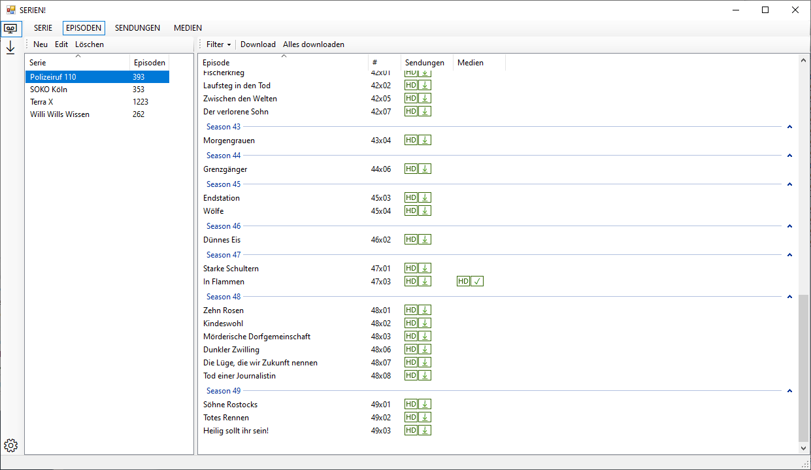Click HD badge for Dünnes Eis
The width and height of the screenshot is (811, 470).
[x=410, y=240]
